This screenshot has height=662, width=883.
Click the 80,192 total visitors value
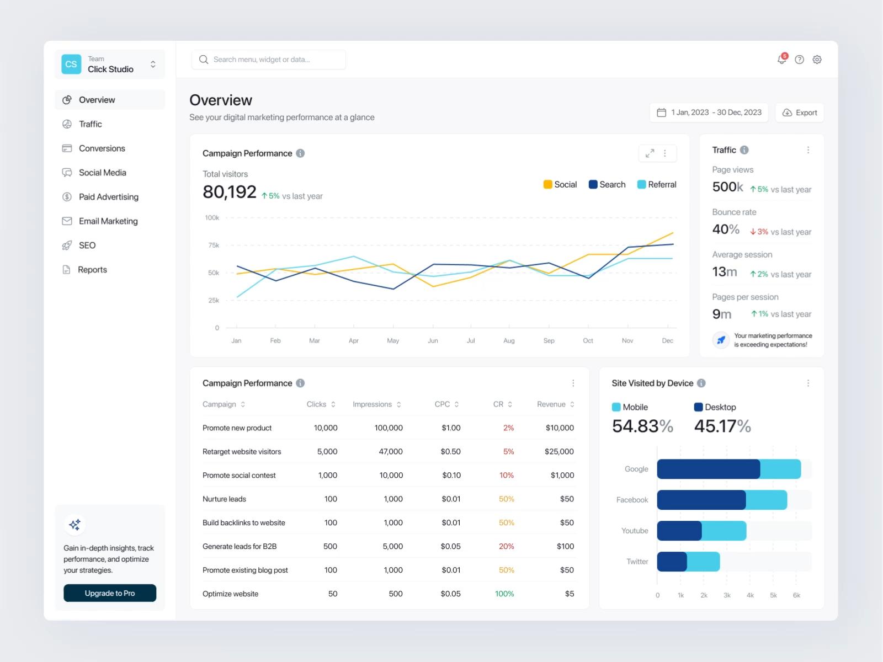[230, 192]
